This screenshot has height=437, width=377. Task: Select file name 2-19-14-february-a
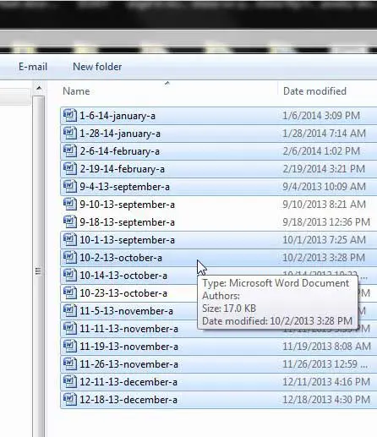click(x=123, y=169)
